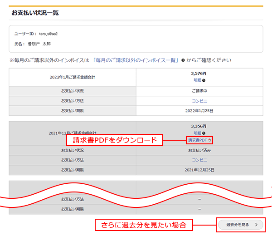Select コンビニ payment method for December 2021

199,160
